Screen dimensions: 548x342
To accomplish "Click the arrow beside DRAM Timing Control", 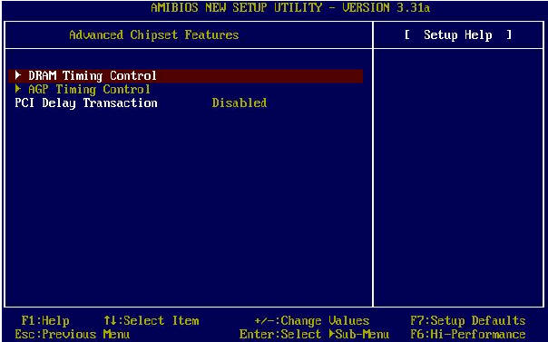I will [18, 74].
